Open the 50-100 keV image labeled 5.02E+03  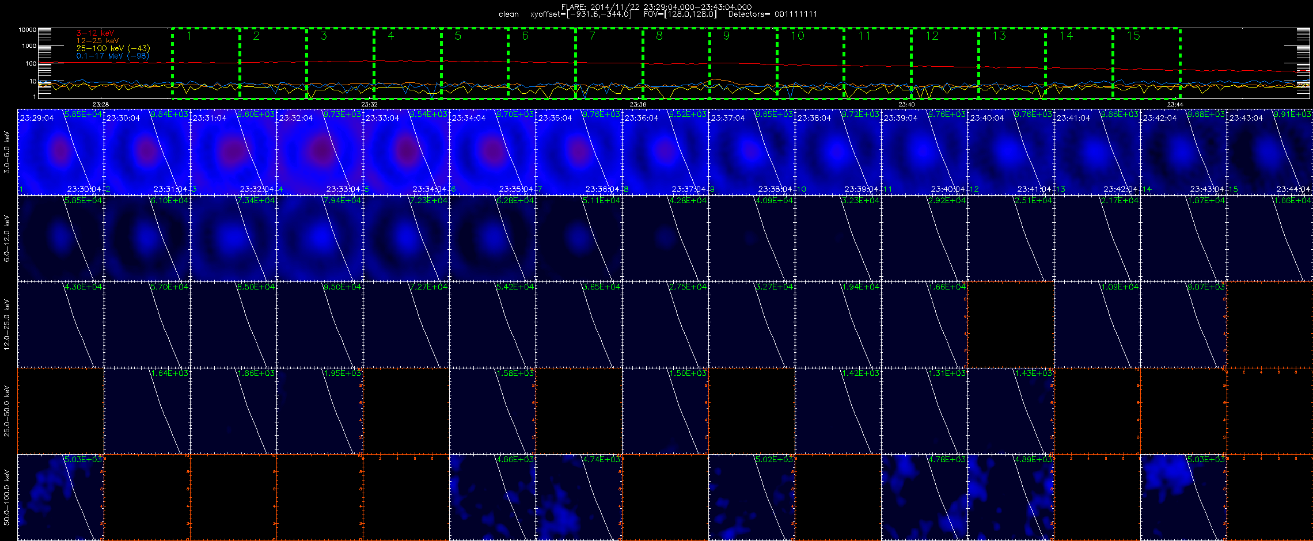pos(752,497)
